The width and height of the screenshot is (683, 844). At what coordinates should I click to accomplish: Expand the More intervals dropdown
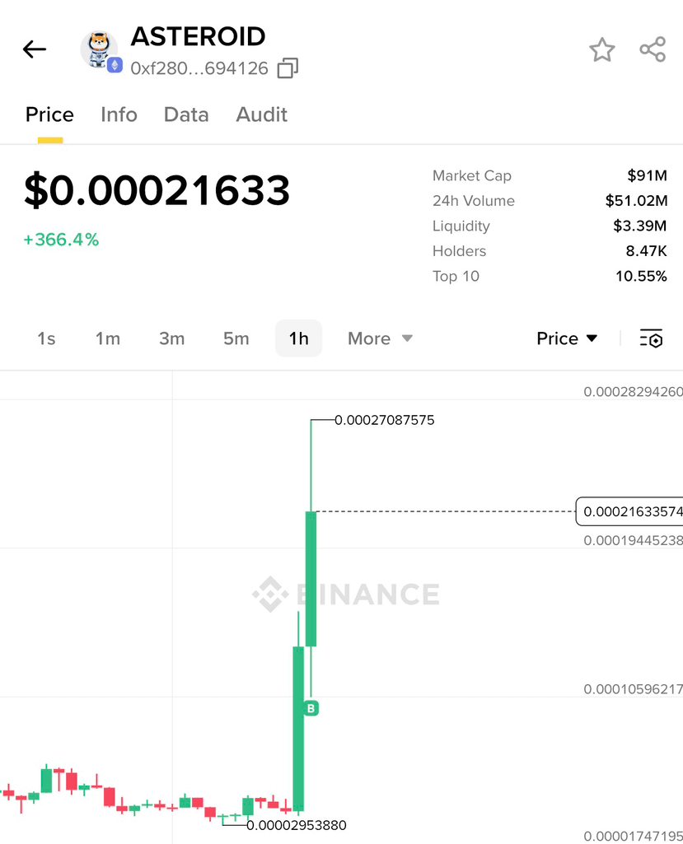pyautogui.click(x=381, y=338)
